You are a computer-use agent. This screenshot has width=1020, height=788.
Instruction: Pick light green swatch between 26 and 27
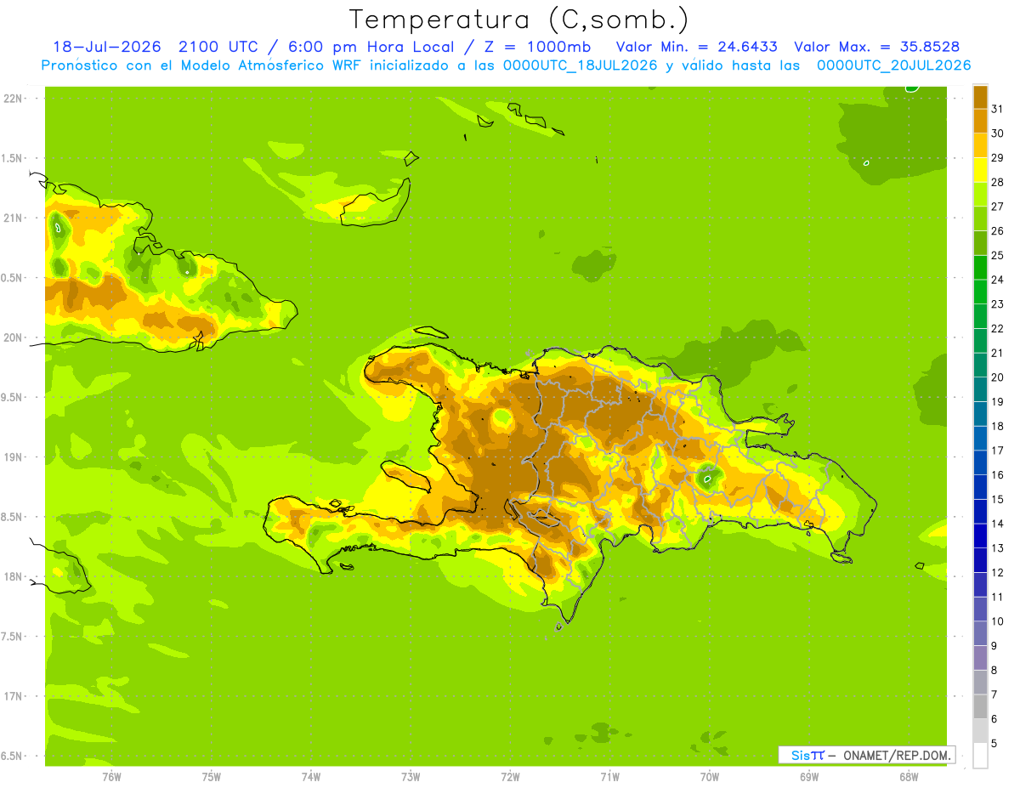(980, 218)
